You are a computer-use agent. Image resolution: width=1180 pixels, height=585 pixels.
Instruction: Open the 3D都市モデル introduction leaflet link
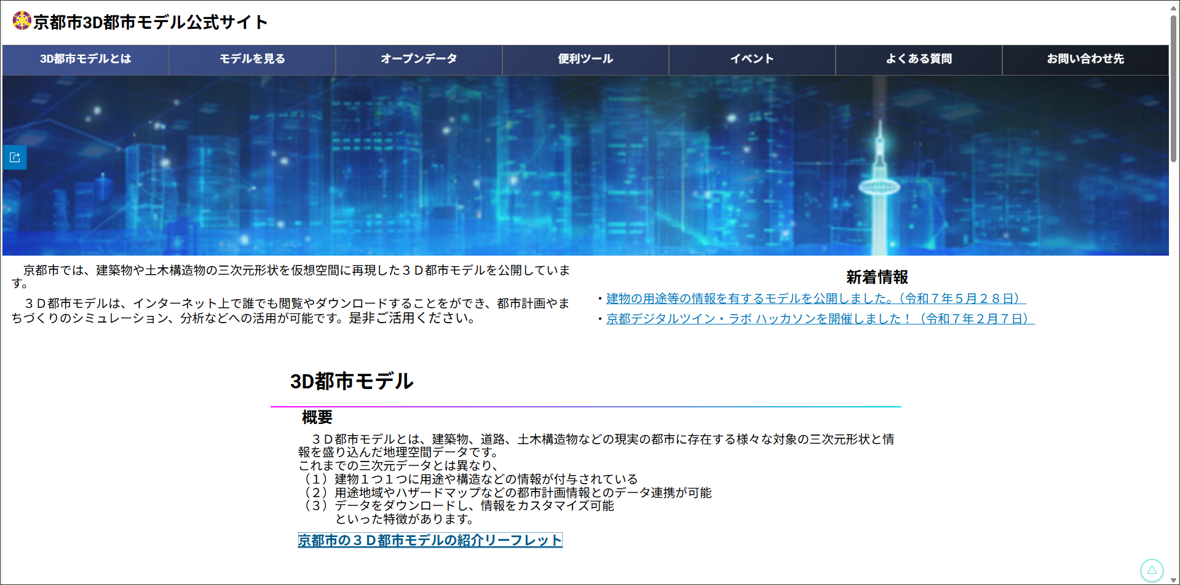click(430, 540)
